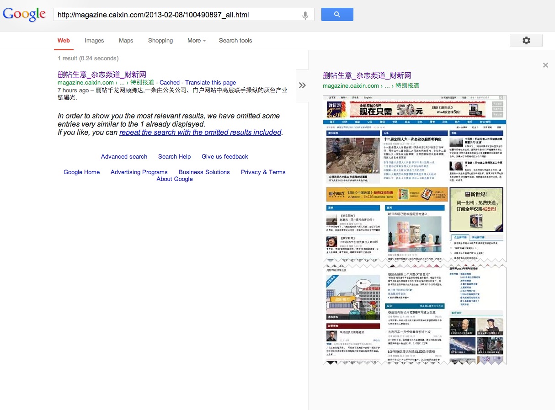Open Advanced search link
Viewport: 555px width, 410px height.
[124, 156]
